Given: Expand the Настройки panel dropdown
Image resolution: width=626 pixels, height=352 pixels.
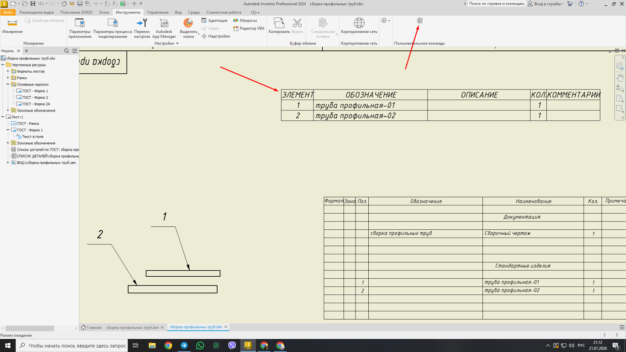Looking at the screenshot, I should click(x=167, y=44).
